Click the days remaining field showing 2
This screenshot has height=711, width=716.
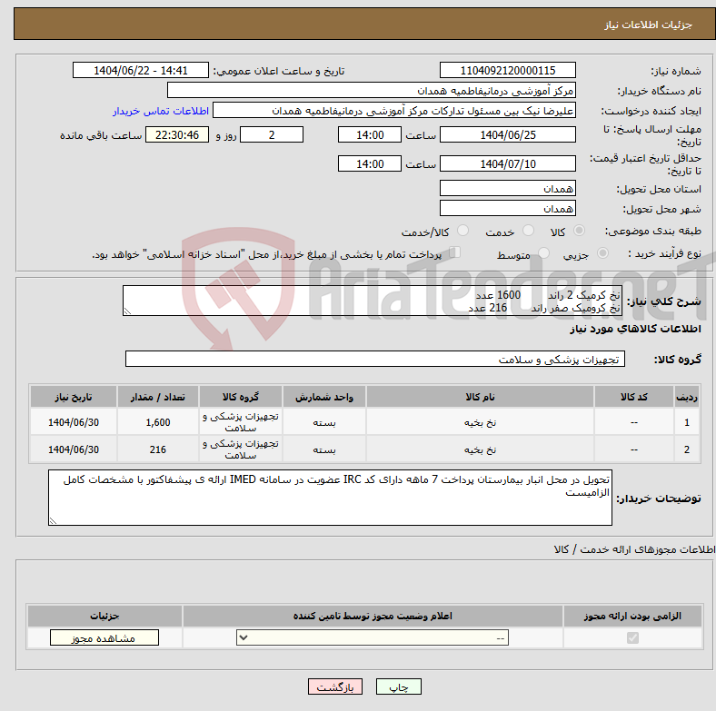272,134
